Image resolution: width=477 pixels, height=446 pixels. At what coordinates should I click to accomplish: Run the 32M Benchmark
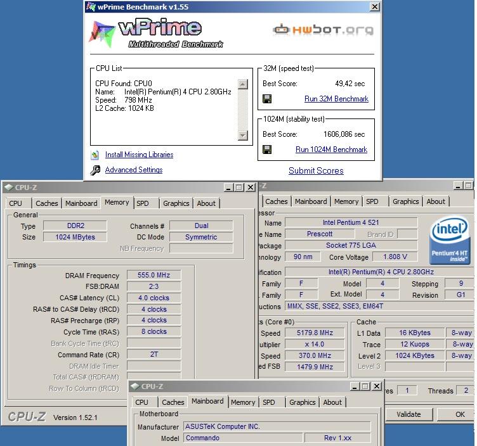point(336,99)
